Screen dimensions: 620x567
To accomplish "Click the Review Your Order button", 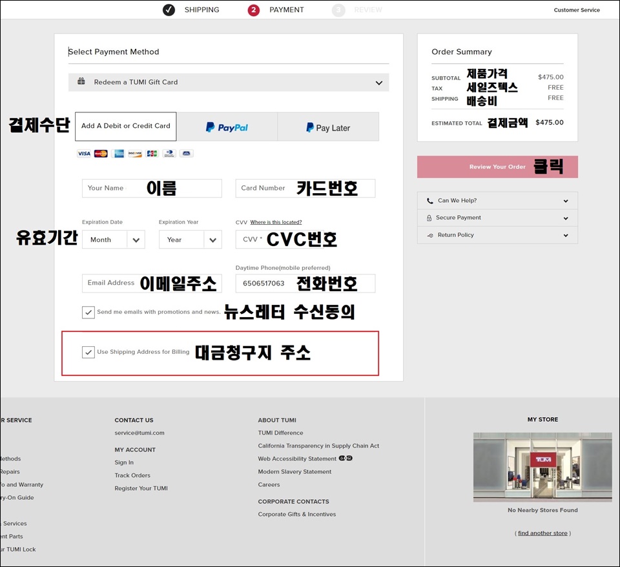I will [497, 167].
